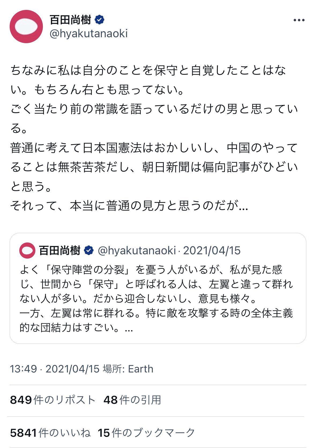This screenshot has height=448, width=316.
Task: Click quoted author name 百田尚樹
Action: [60, 251]
